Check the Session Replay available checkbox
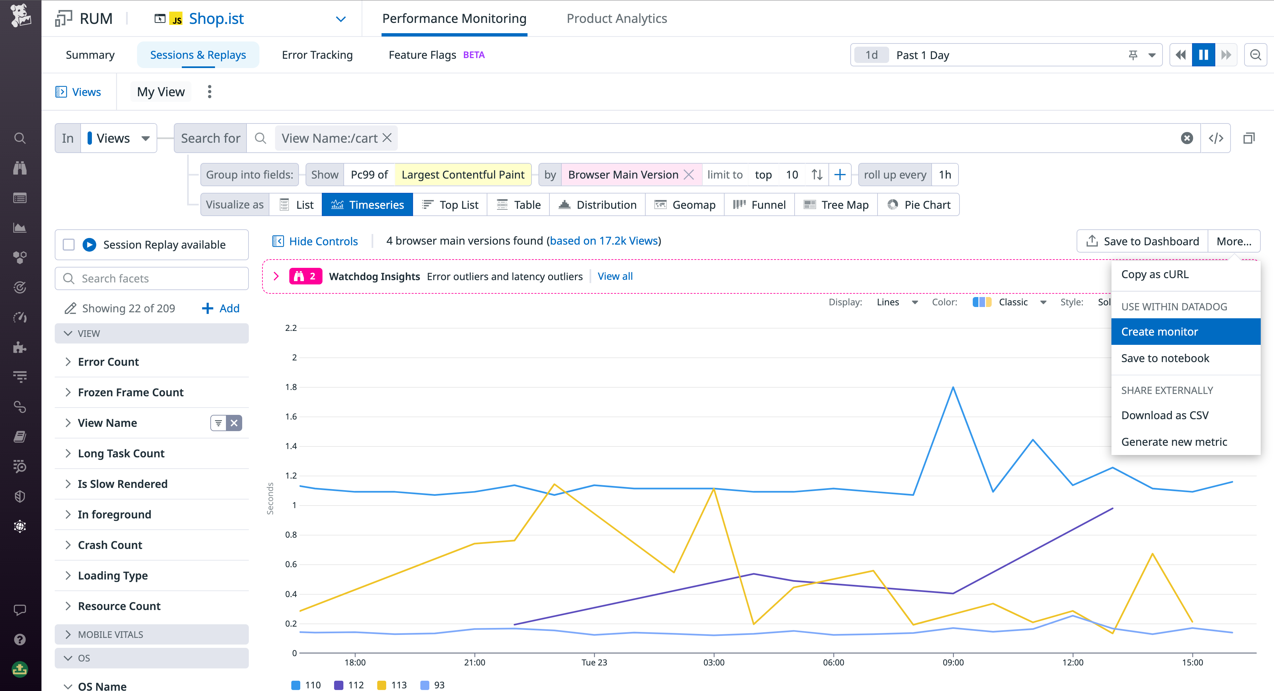The image size is (1274, 691). [69, 244]
